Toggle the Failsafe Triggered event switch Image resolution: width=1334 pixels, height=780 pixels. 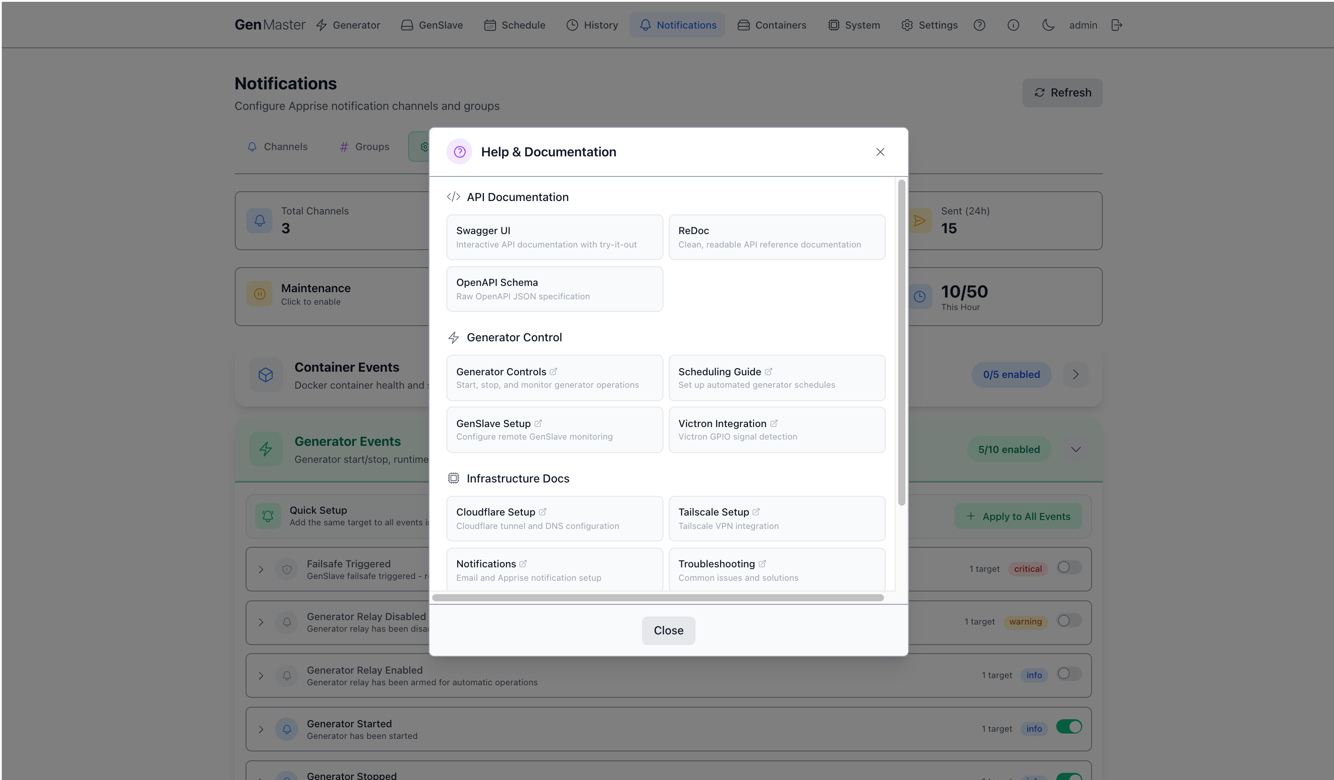click(x=1069, y=568)
